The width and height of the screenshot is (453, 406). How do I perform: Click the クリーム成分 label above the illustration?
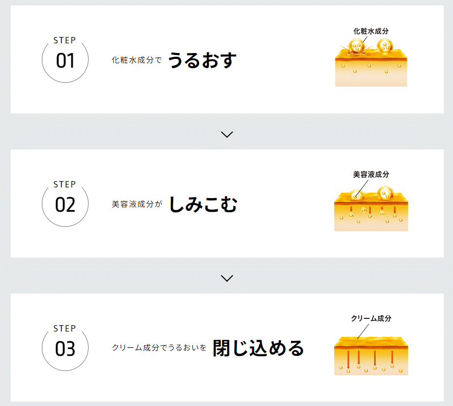coord(371,318)
